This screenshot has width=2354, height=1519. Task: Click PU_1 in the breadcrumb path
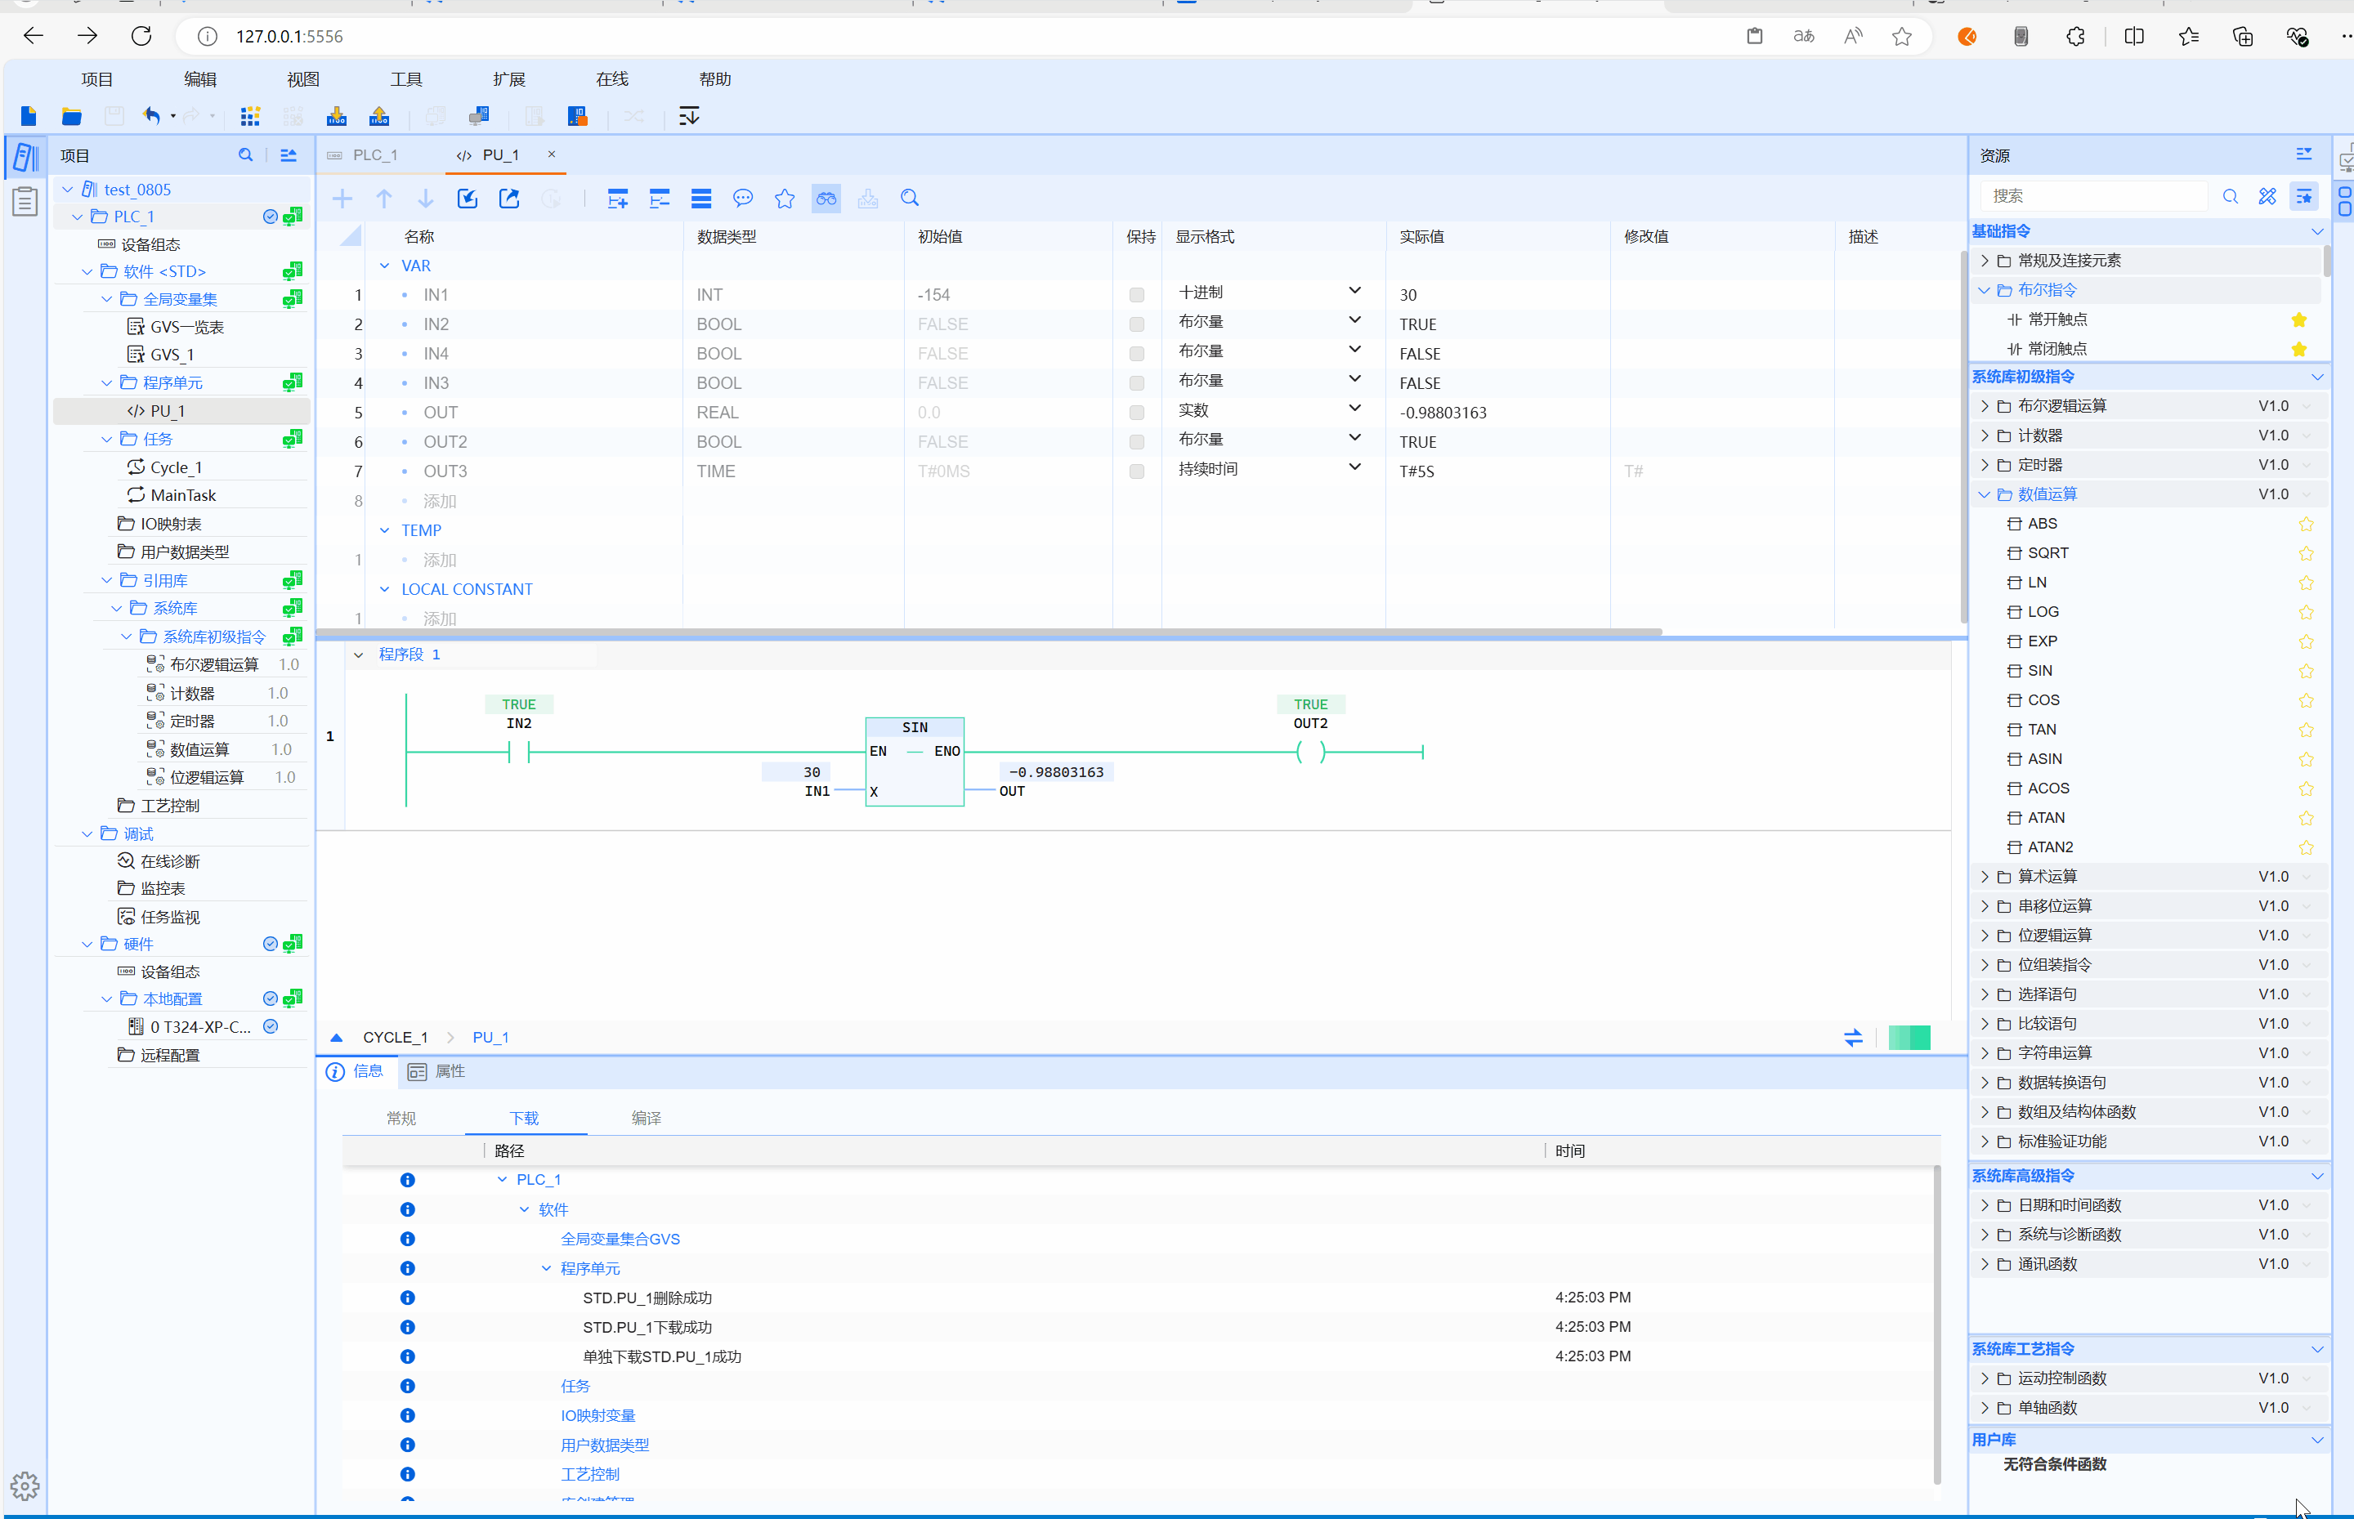point(490,1038)
